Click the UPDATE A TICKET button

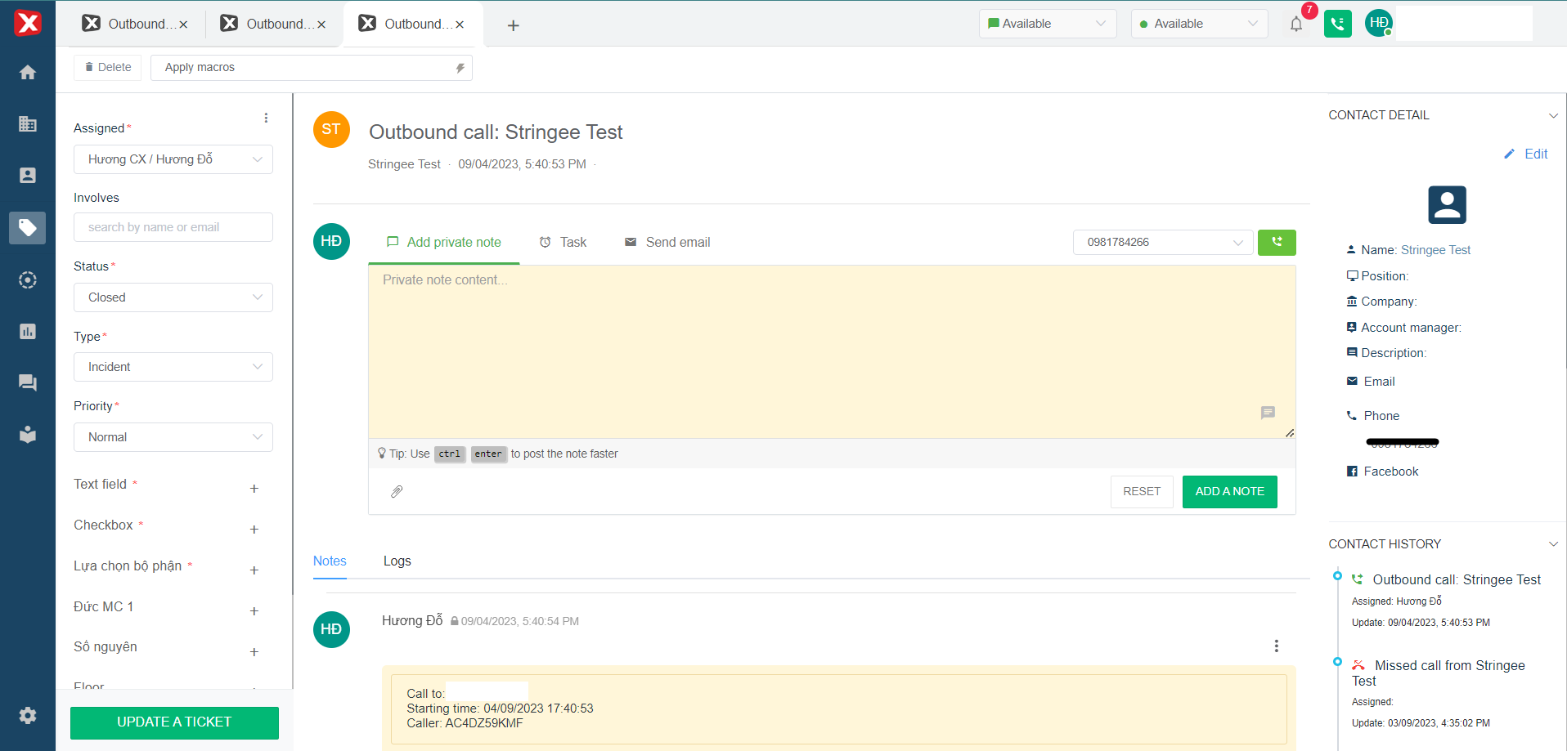pyautogui.click(x=174, y=722)
